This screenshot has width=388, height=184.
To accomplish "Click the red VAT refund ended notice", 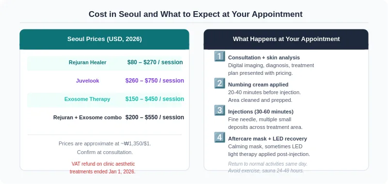I will [x=103, y=168].
